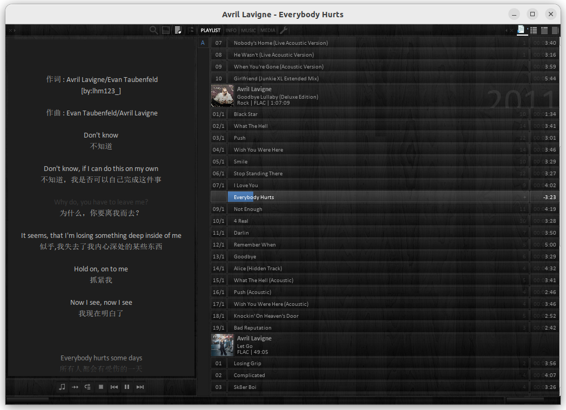Skip to the previous track
This screenshot has height=410, width=566.
click(114, 387)
